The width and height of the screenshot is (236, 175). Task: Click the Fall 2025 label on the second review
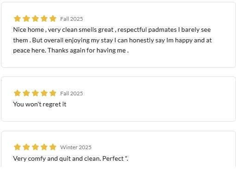[72, 93]
